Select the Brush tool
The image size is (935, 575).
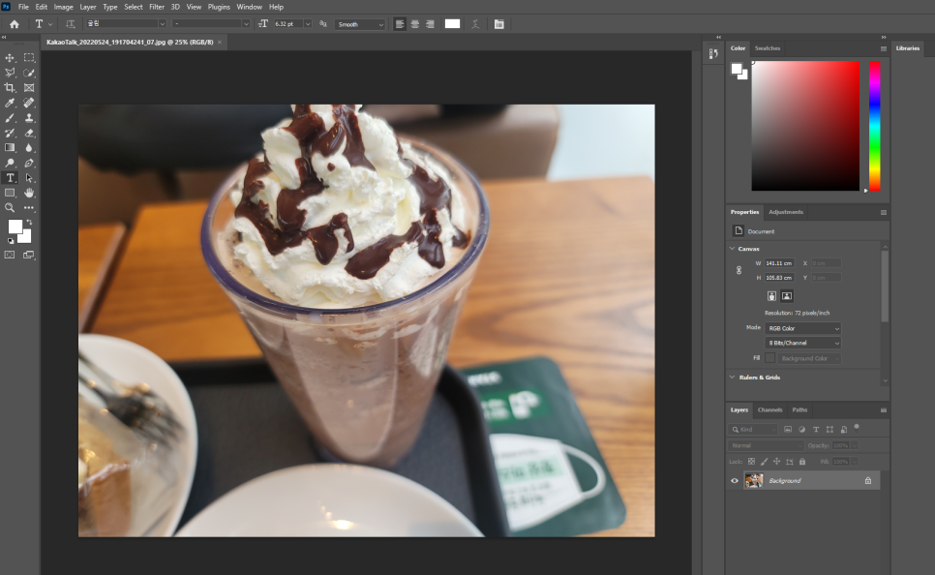click(x=10, y=118)
